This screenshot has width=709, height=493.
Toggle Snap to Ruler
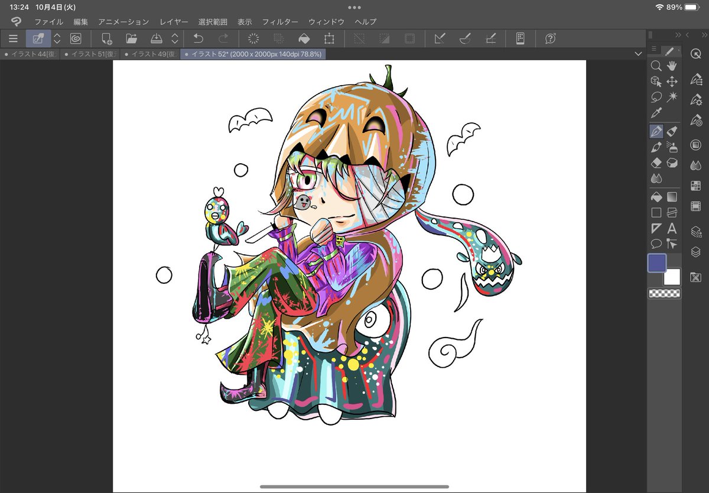pos(439,38)
